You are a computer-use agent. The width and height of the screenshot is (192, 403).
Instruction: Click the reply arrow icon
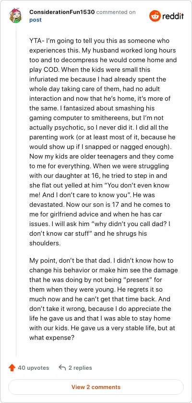click(62, 368)
